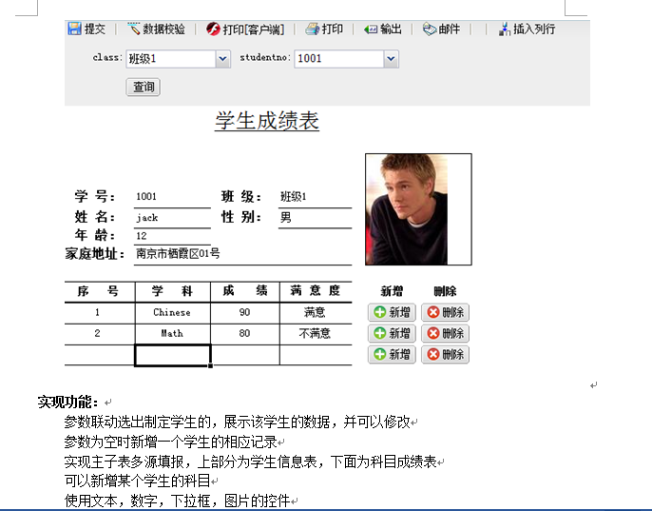Click the 打印[客户端] flash print button

click(x=245, y=29)
